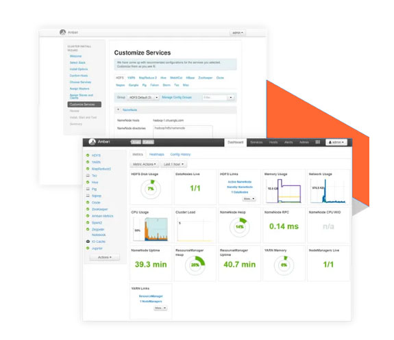The height and width of the screenshot is (340, 394).
Task: Open the Hosts navbar tab
Action: point(273,142)
